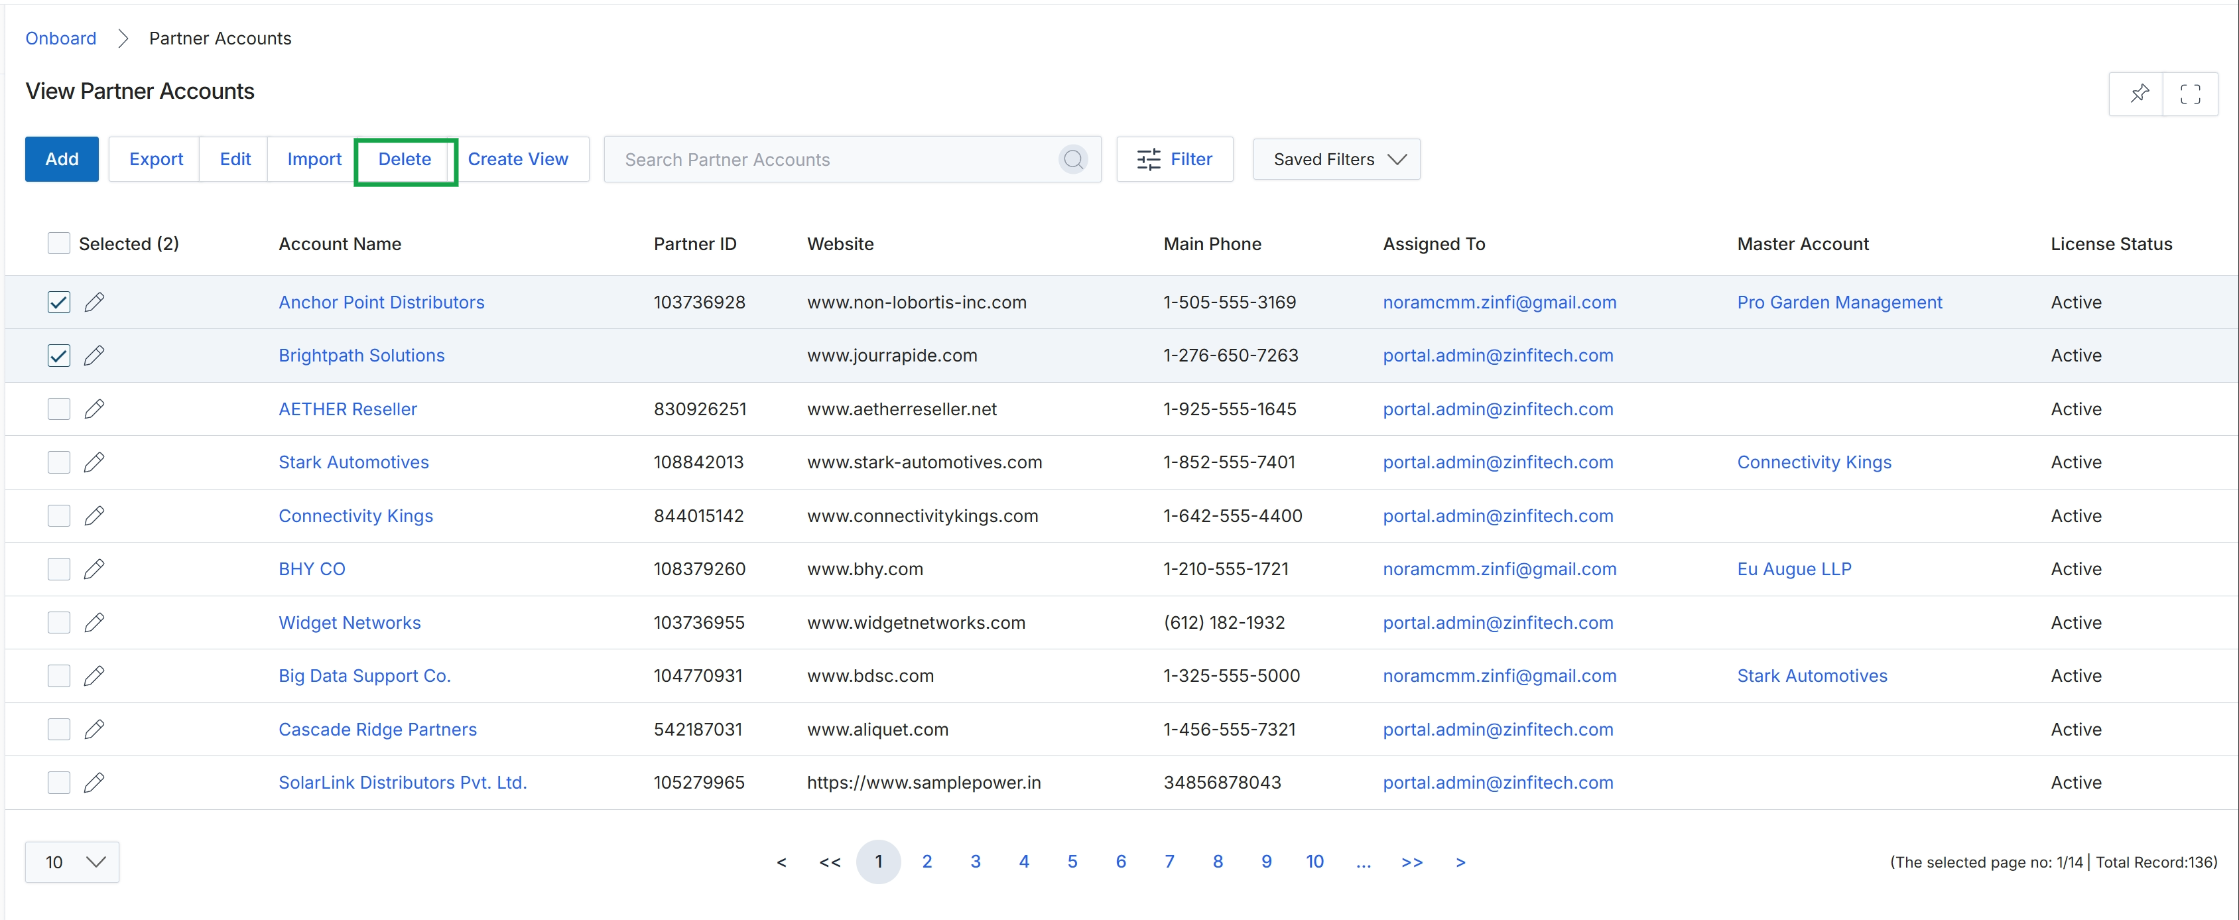Image resolution: width=2239 pixels, height=920 pixels.
Task: Click the pin icon at top right
Action: (x=2139, y=93)
